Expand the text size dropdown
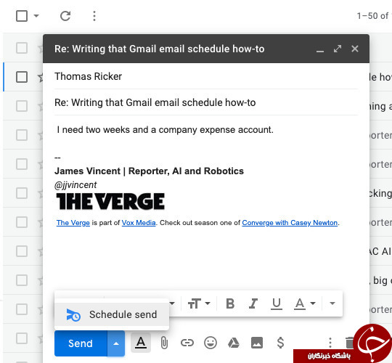Screen dimensions: 392x363 click(199, 303)
